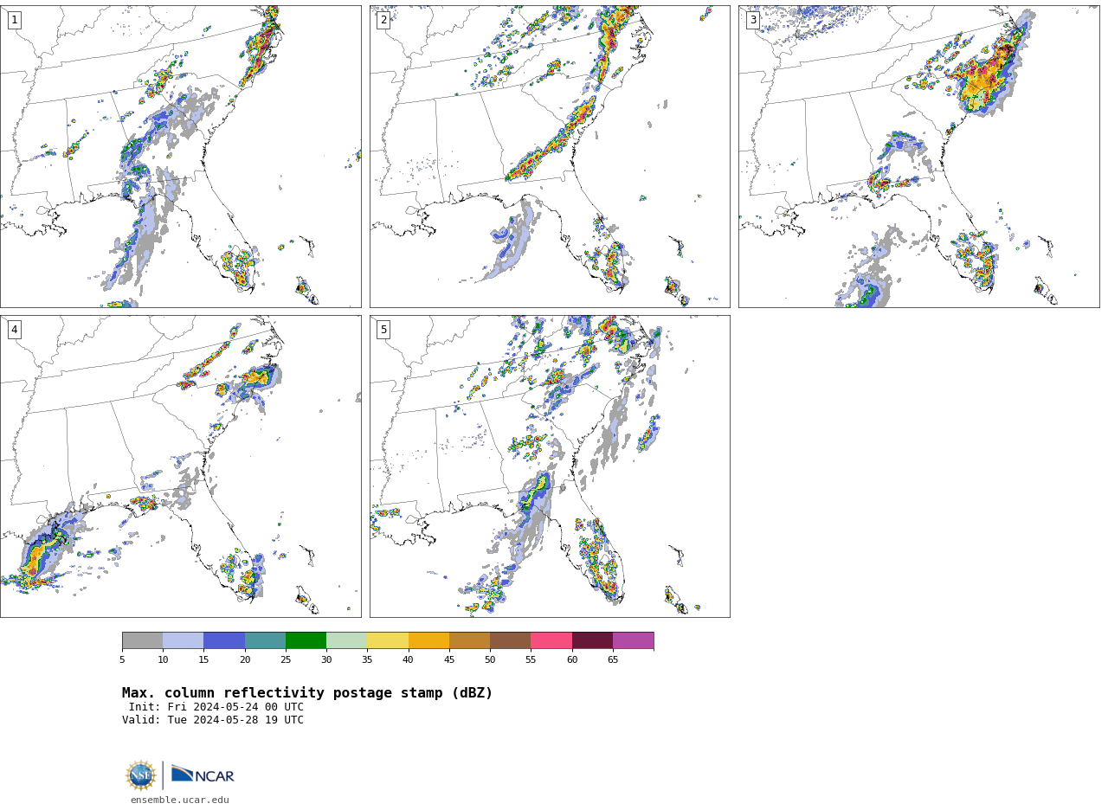Open ensemble member 4 reflectivity map

coord(180,466)
